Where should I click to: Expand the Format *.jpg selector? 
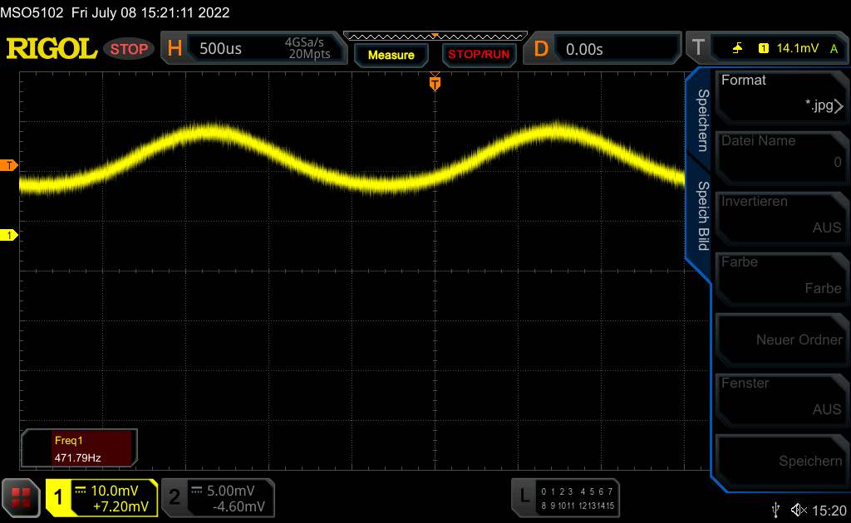[x=779, y=93]
